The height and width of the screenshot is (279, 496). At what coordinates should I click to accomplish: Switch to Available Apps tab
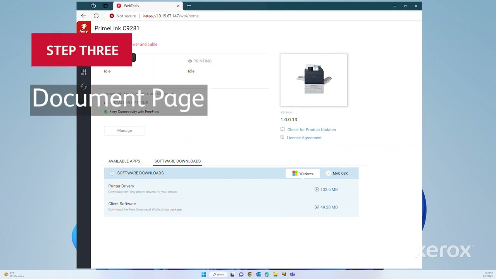pos(124,161)
